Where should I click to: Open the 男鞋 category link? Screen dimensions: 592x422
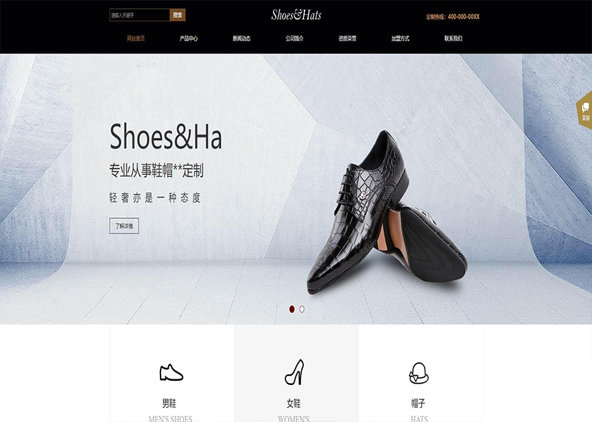(169, 403)
